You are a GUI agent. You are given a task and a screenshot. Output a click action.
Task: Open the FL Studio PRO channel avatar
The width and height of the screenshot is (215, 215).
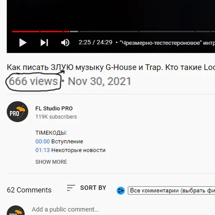pyautogui.click(x=18, y=111)
